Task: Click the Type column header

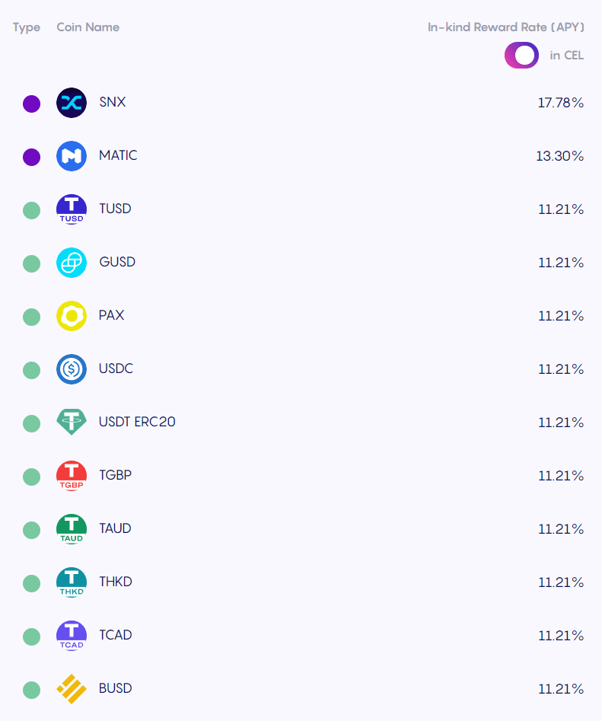Action: [x=27, y=27]
